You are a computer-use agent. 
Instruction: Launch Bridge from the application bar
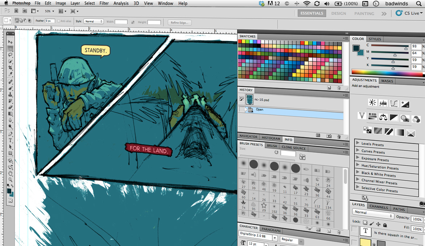click(x=16, y=11)
